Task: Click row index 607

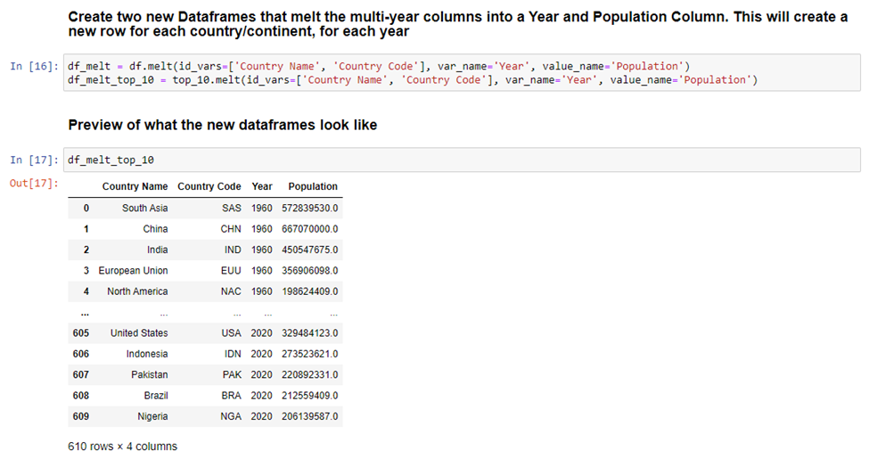Action: point(81,374)
